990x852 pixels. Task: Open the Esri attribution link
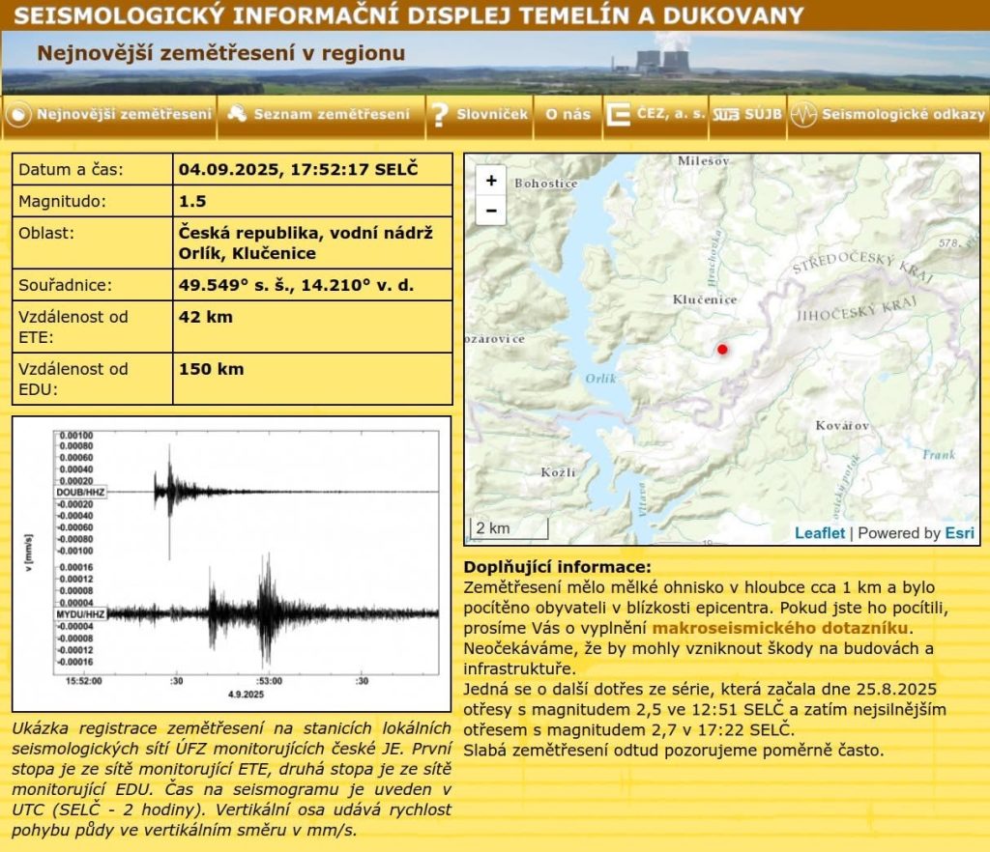pyautogui.click(x=960, y=533)
